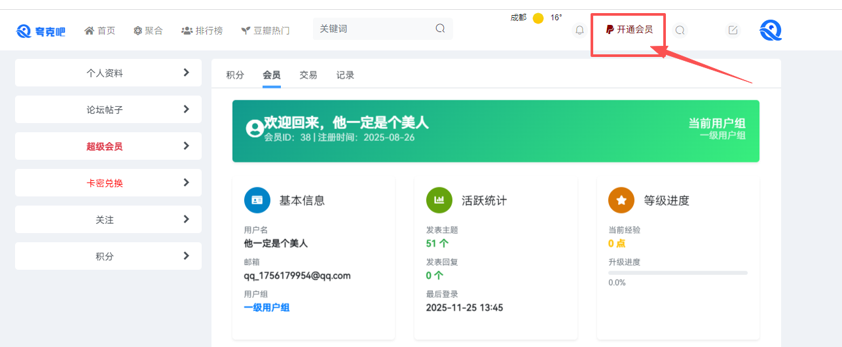Open the user avatar in top right
The image size is (842, 347).
pyautogui.click(x=771, y=30)
